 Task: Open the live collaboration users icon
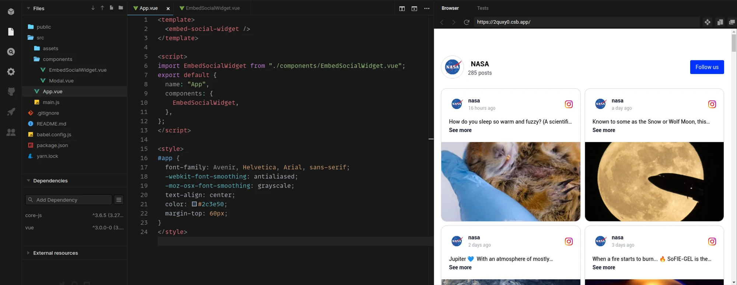(x=11, y=132)
